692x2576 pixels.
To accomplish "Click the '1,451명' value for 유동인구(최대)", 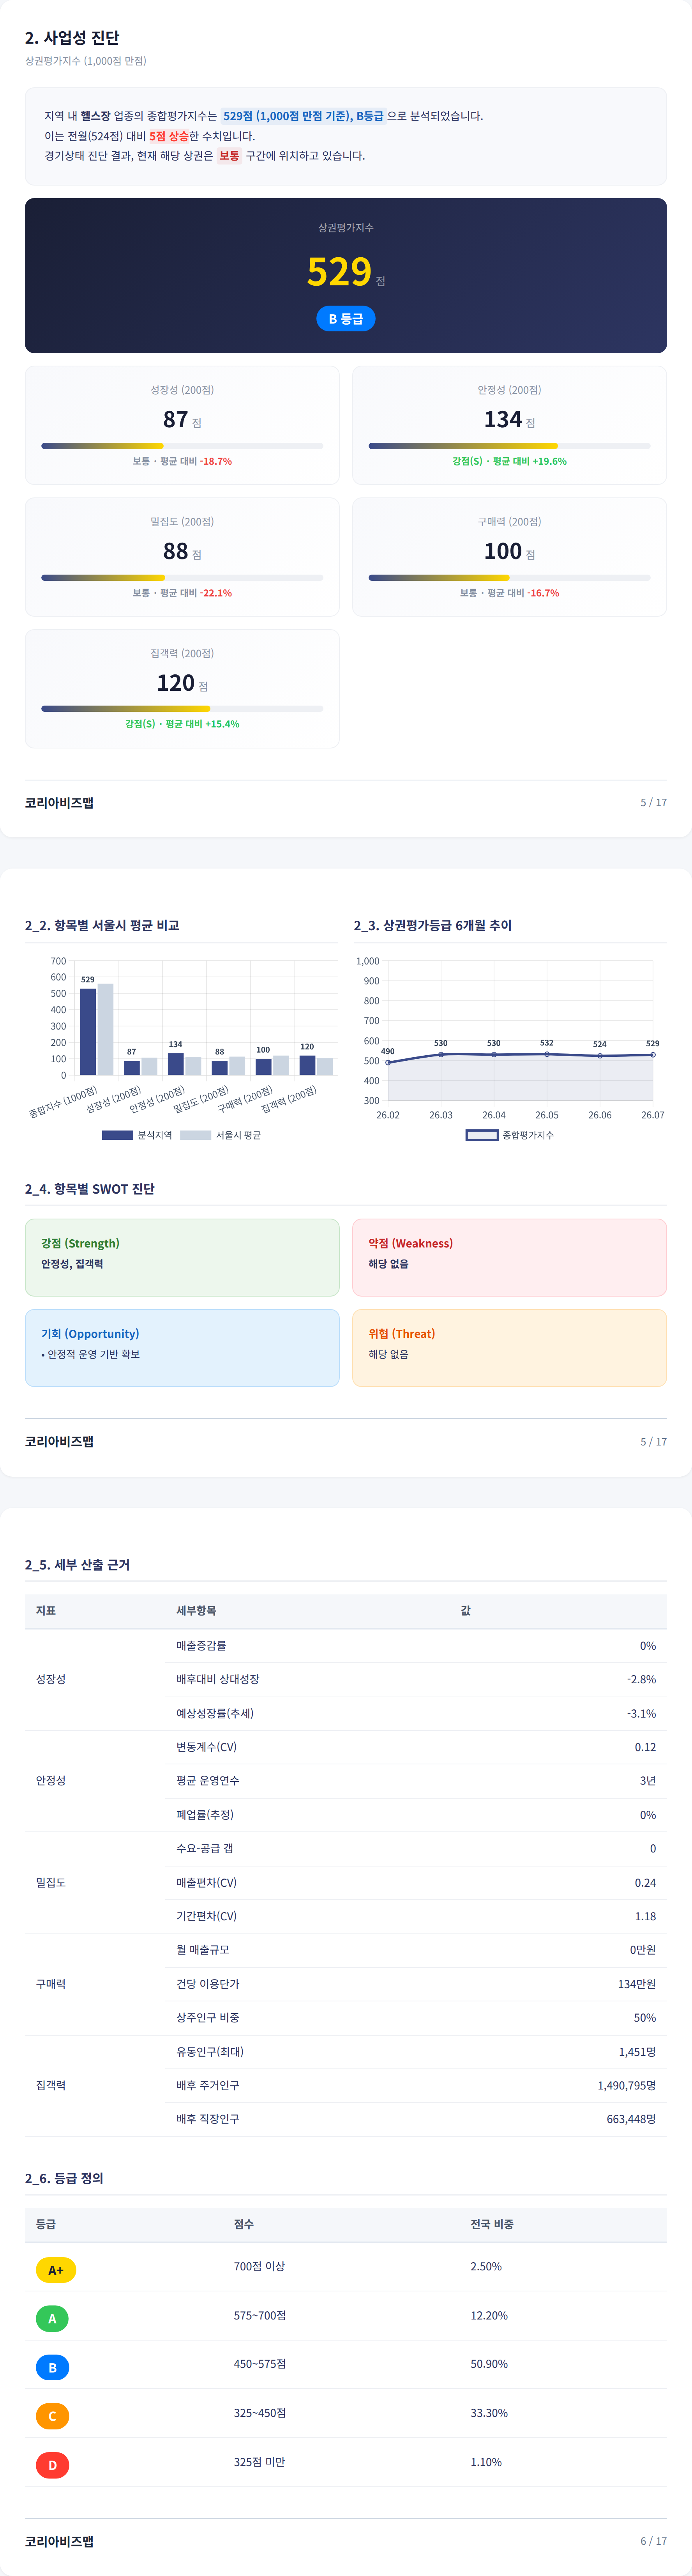I will tap(637, 2052).
